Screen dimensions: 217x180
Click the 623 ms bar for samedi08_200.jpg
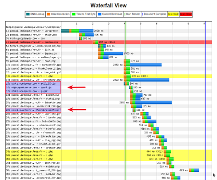pos(194,170)
